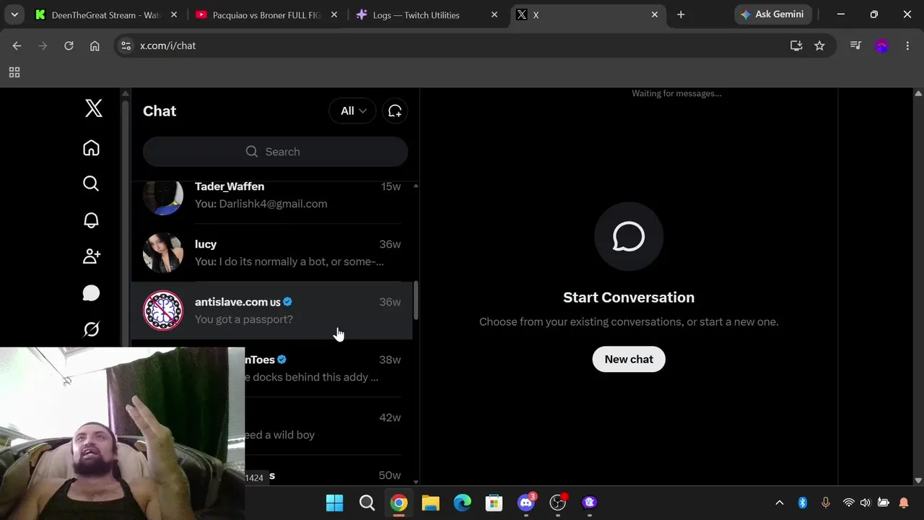Select the X browser tab
Image resolution: width=924 pixels, height=520 pixels.
(587, 14)
